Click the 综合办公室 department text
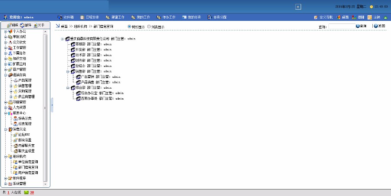This screenshot has height=196, width=391. click(89, 93)
